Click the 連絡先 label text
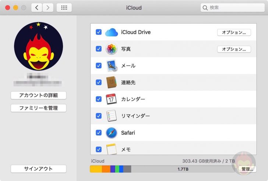Image resolution: width=268 pixels, height=181 pixels. (128, 83)
